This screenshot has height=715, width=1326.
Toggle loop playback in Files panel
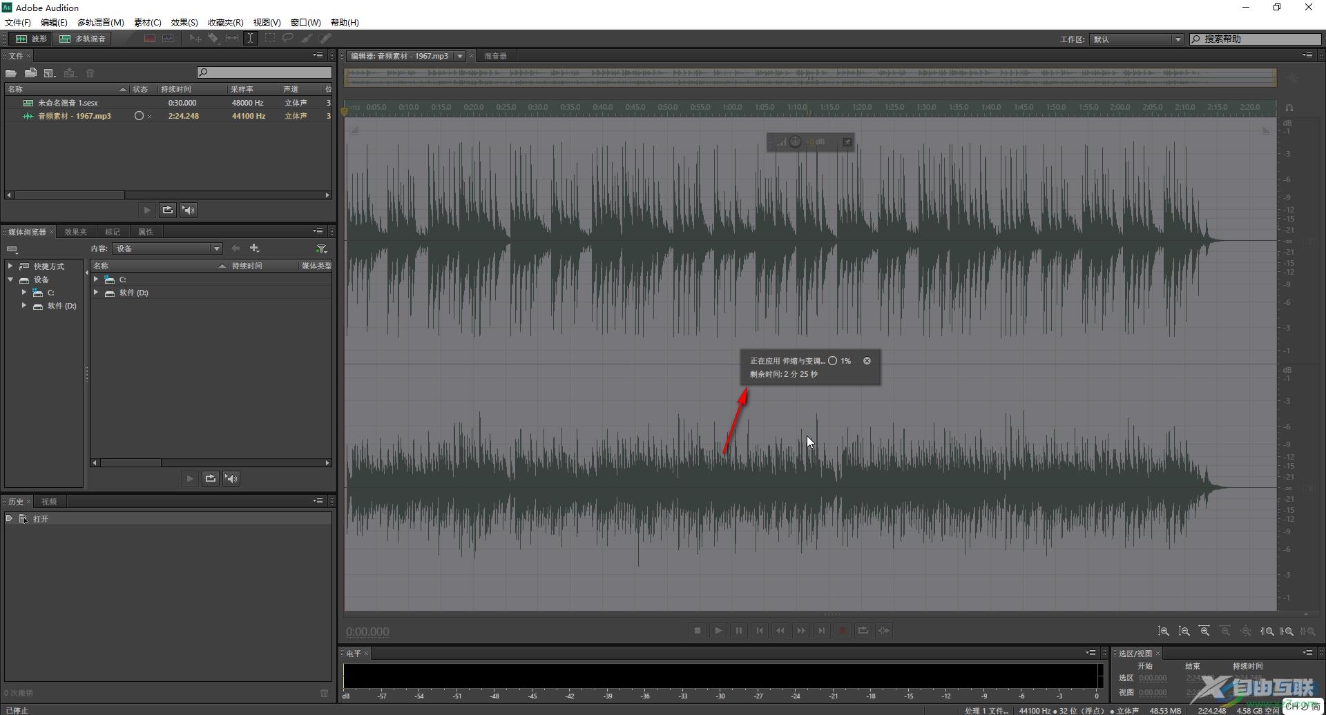[167, 210]
